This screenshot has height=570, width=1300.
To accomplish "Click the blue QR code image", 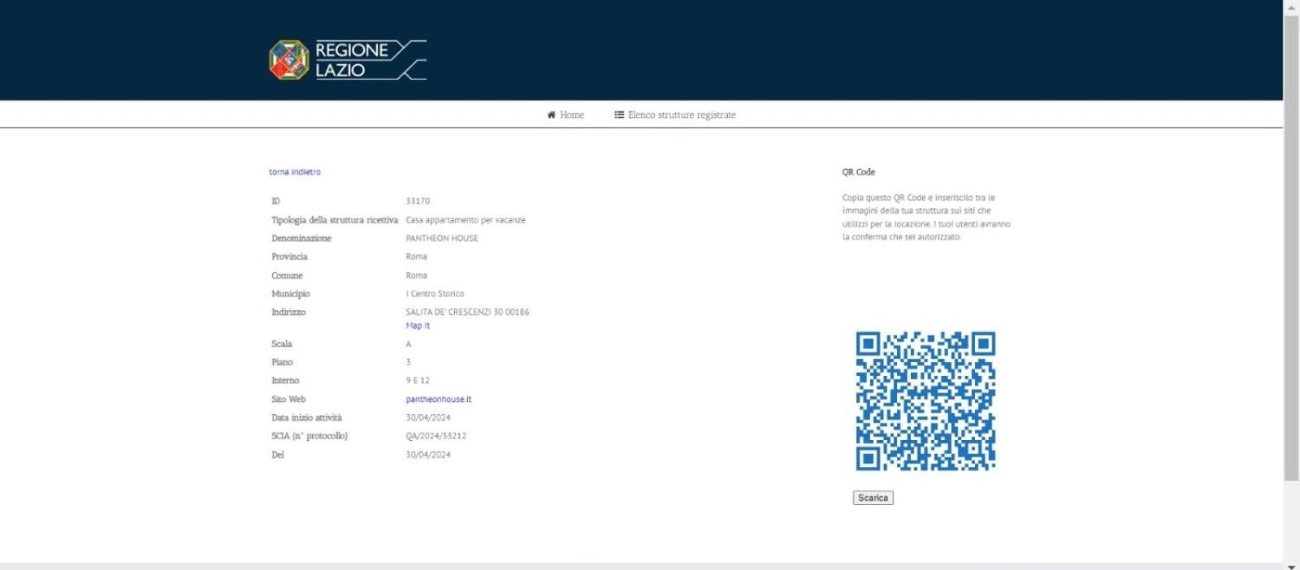I will click(925, 401).
